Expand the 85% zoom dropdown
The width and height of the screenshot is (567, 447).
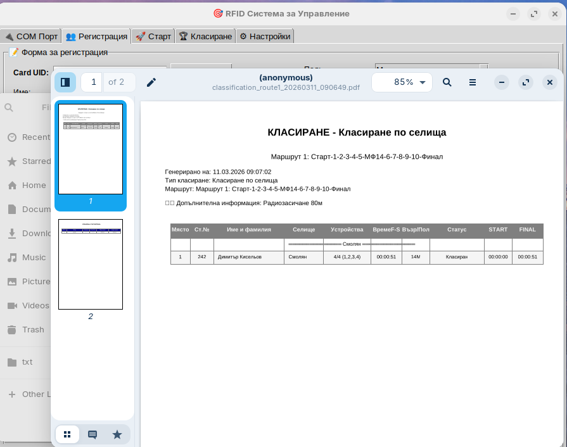[x=423, y=82]
